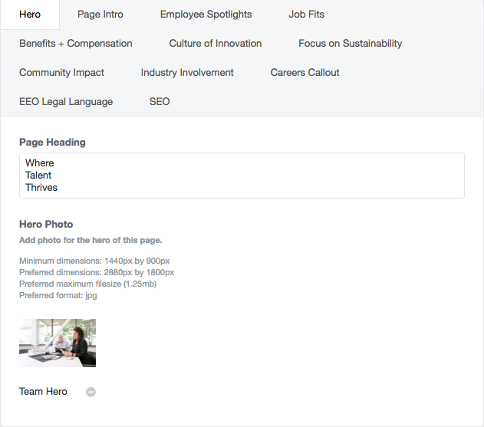Image resolution: width=484 pixels, height=427 pixels.
Task: Open Culture of Innovation tab
Action: [x=215, y=44]
